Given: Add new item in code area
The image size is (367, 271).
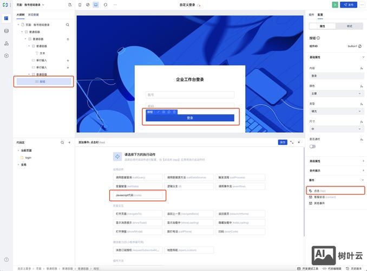Looking at the screenshot, I should [69, 142].
